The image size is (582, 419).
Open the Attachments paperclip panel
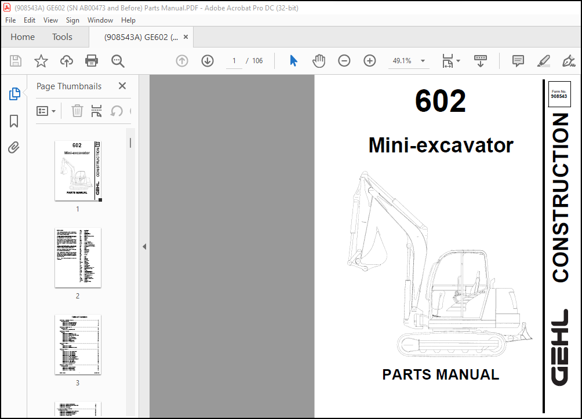[14, 148]
